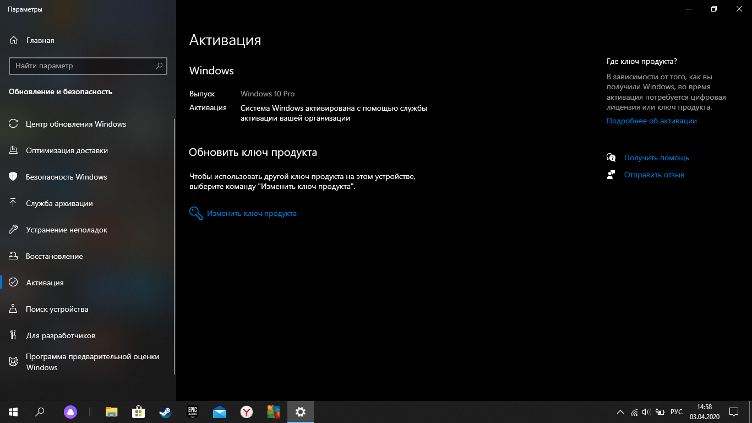Open Microsoft Store from taskbar
The height and width of the screenshot is (423, 752).
point(138,411)
